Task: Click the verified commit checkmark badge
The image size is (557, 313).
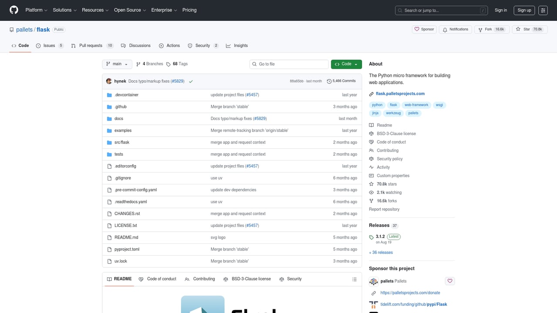Action: point(191,81)
